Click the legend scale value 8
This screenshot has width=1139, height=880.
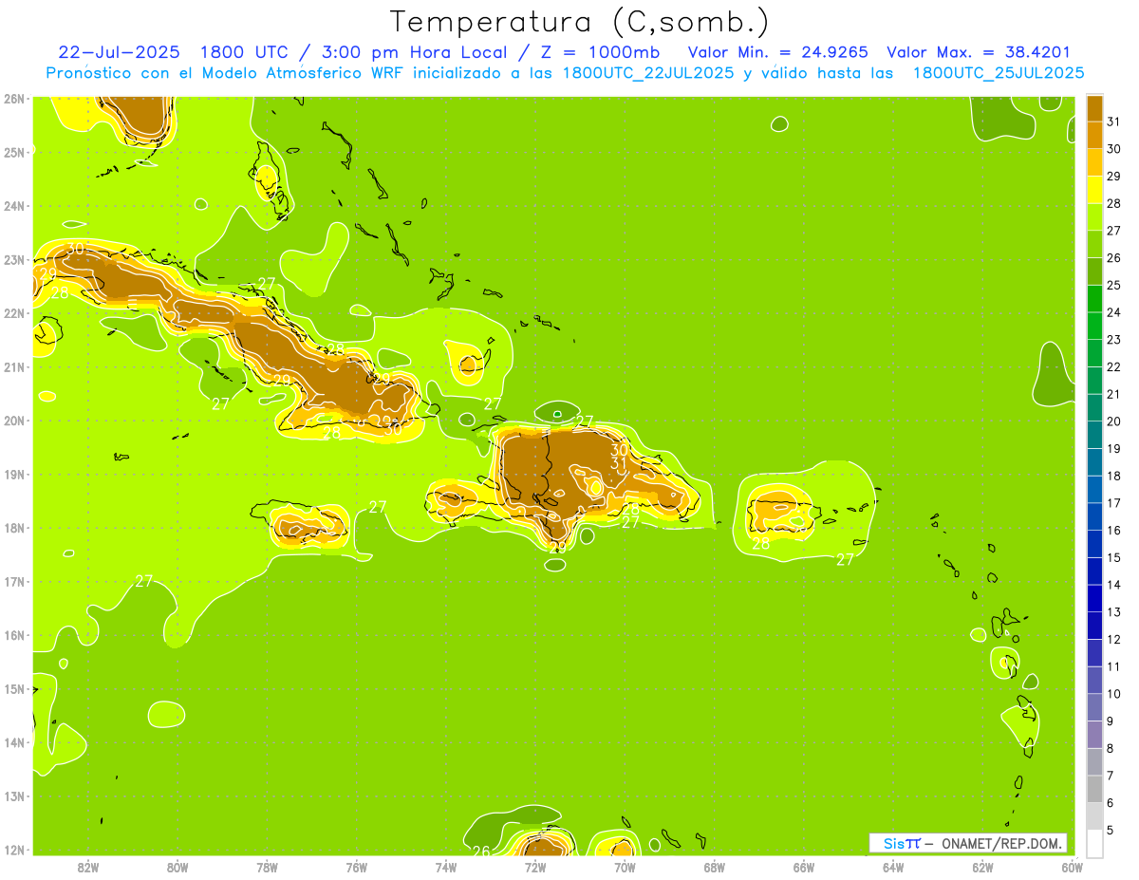tap(1111, 748)
